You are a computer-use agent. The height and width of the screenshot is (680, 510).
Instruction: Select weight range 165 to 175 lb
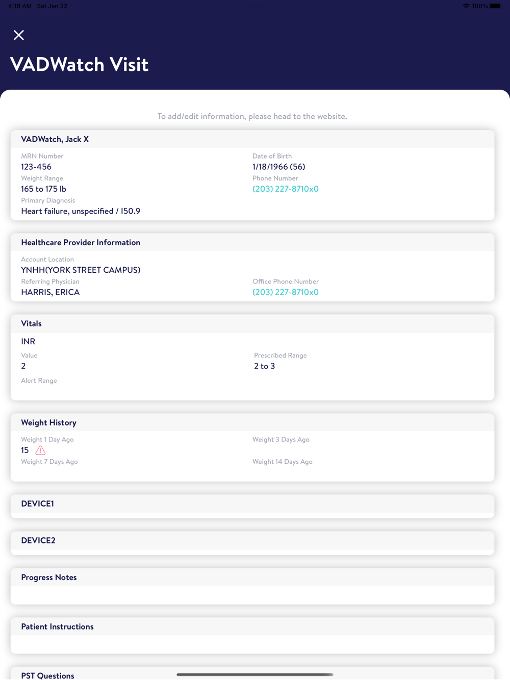pos(44,189)
